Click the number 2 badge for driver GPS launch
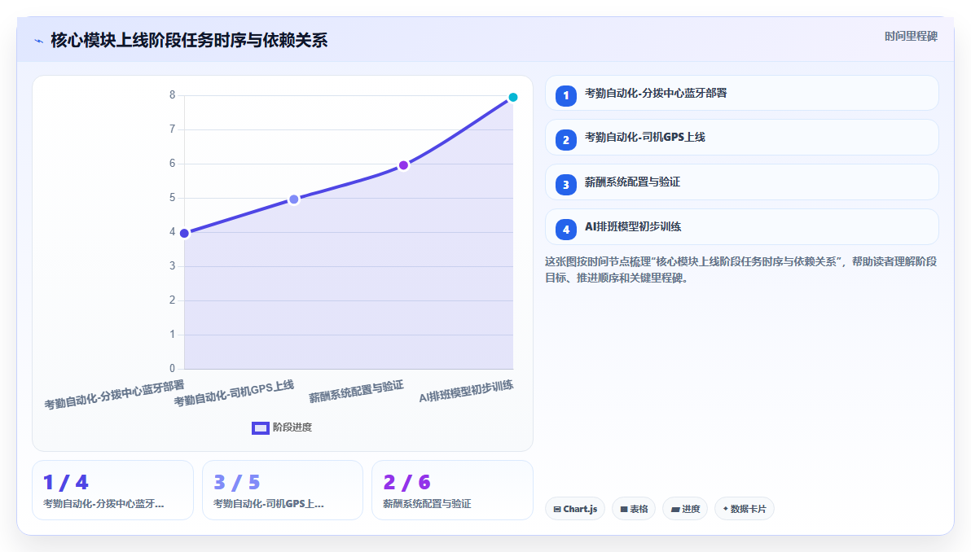971x552 pixels. (x=566, y=140)
